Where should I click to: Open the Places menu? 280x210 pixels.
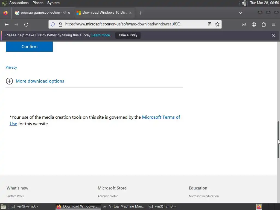38,3
